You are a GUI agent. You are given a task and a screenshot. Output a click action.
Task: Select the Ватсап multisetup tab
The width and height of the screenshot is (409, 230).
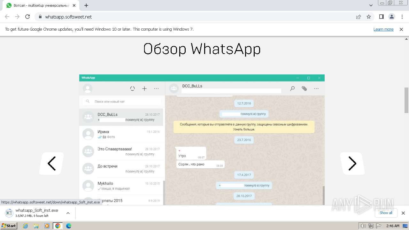(x=41, y=5)
